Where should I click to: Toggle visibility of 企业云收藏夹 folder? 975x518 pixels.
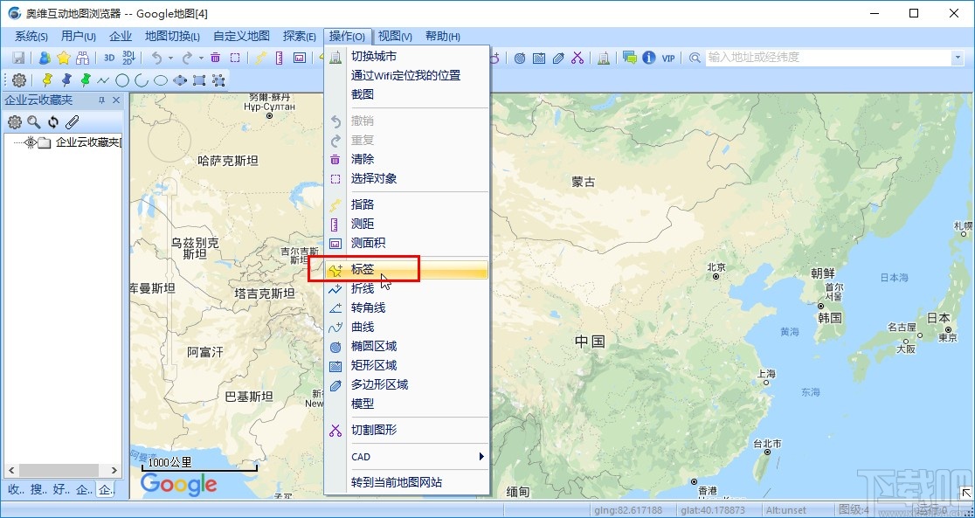(31, 142)
